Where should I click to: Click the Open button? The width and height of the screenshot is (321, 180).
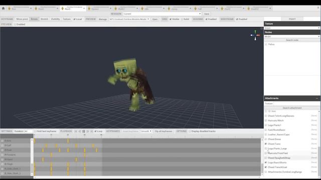pyautogui.click(x=155, y=19)
